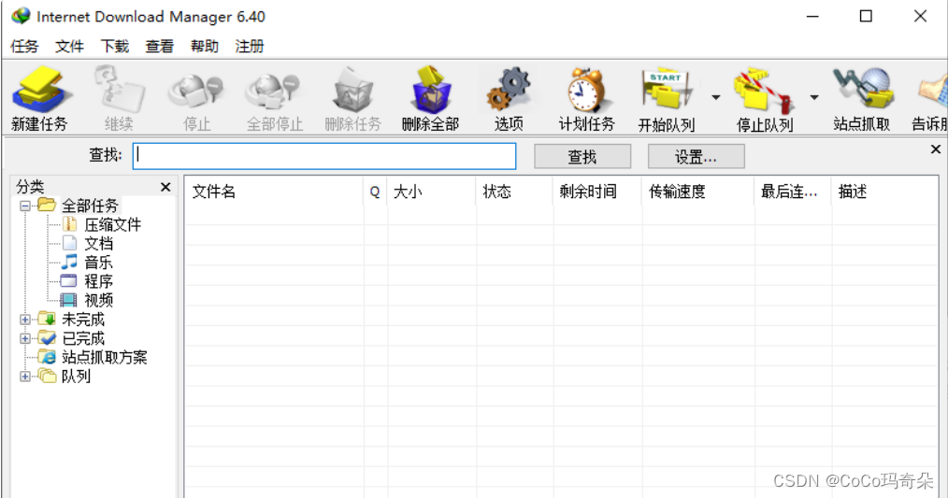Open the 查看 menu
Screen dimensions: 948x498
(160, 46)
